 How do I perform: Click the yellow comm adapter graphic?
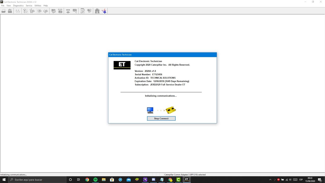click(171, 110)
